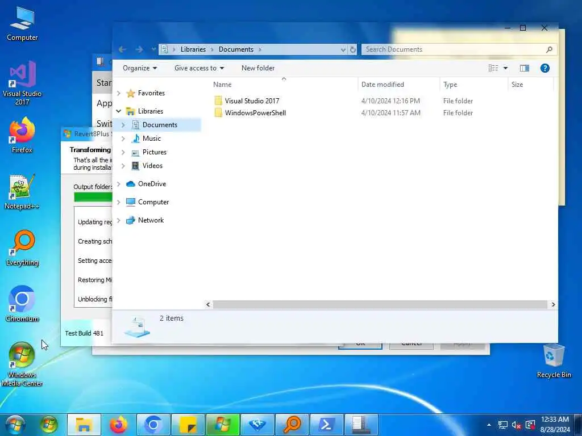
Task: Click the Everything search taskbar icon
Action: point(292,425)
